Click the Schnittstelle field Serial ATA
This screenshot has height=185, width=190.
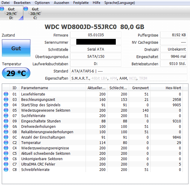pyautogui.click(x=96, y=49)
